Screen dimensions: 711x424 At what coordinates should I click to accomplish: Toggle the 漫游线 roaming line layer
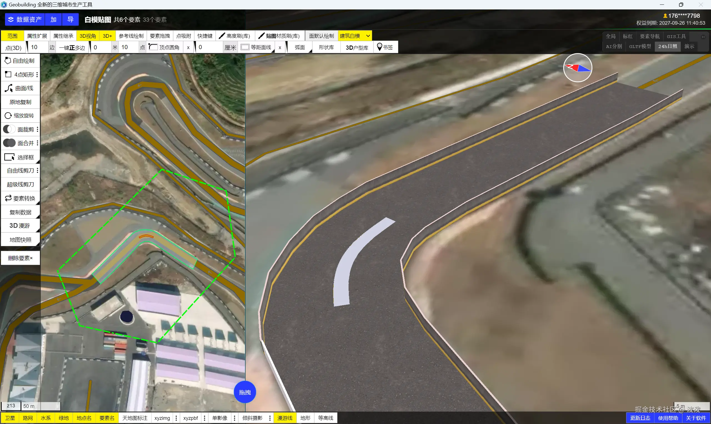point(285,418)
